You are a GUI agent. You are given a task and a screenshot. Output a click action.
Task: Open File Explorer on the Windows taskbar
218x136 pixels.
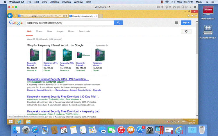(28, 122)
